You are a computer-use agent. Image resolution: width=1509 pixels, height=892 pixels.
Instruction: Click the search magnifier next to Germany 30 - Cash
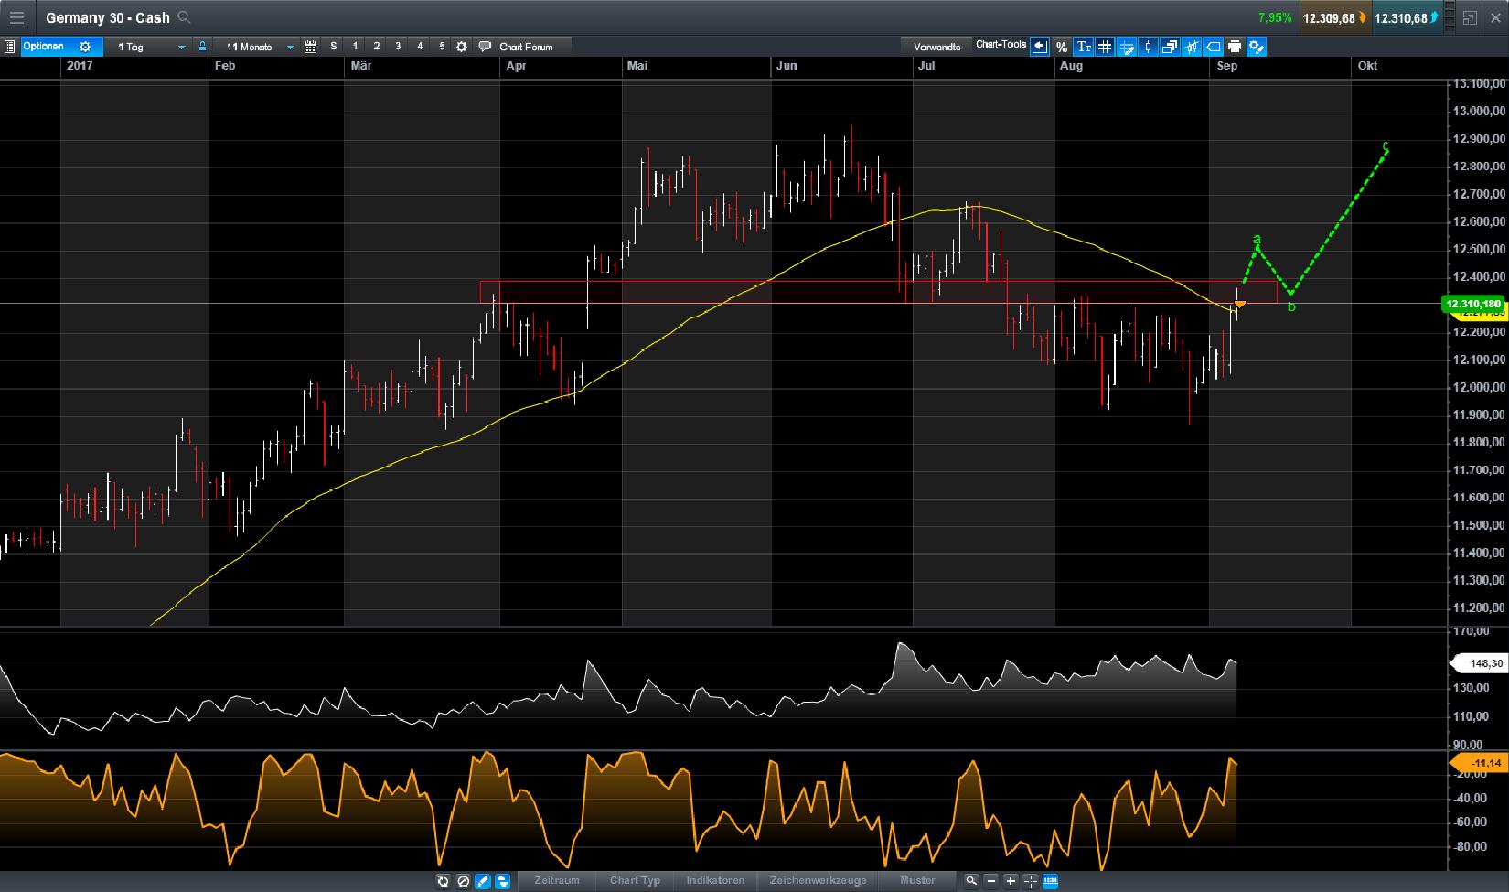(183, 17)
